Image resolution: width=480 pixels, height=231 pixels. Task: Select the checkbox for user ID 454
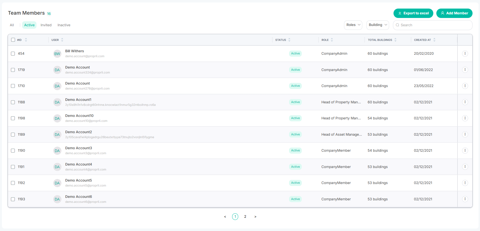13,54
